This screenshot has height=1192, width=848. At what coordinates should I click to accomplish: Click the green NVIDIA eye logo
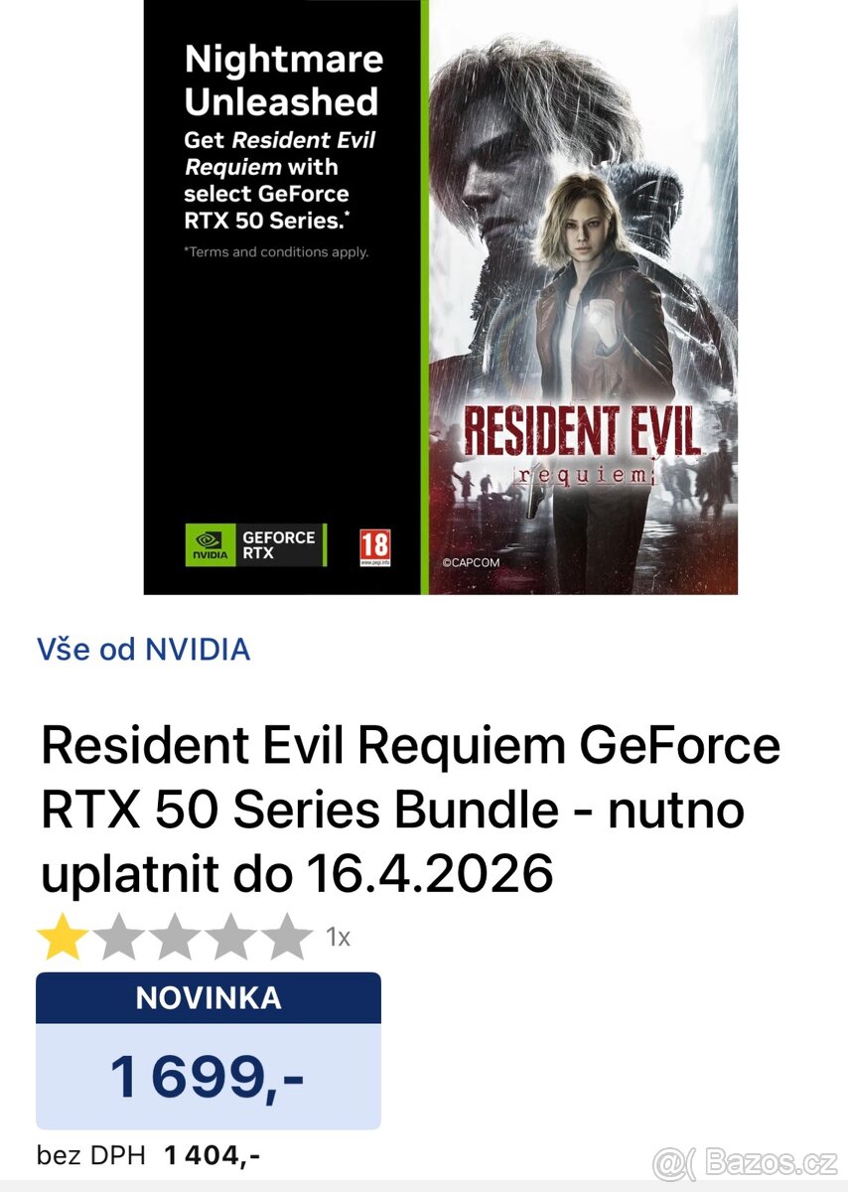point(210,545)
